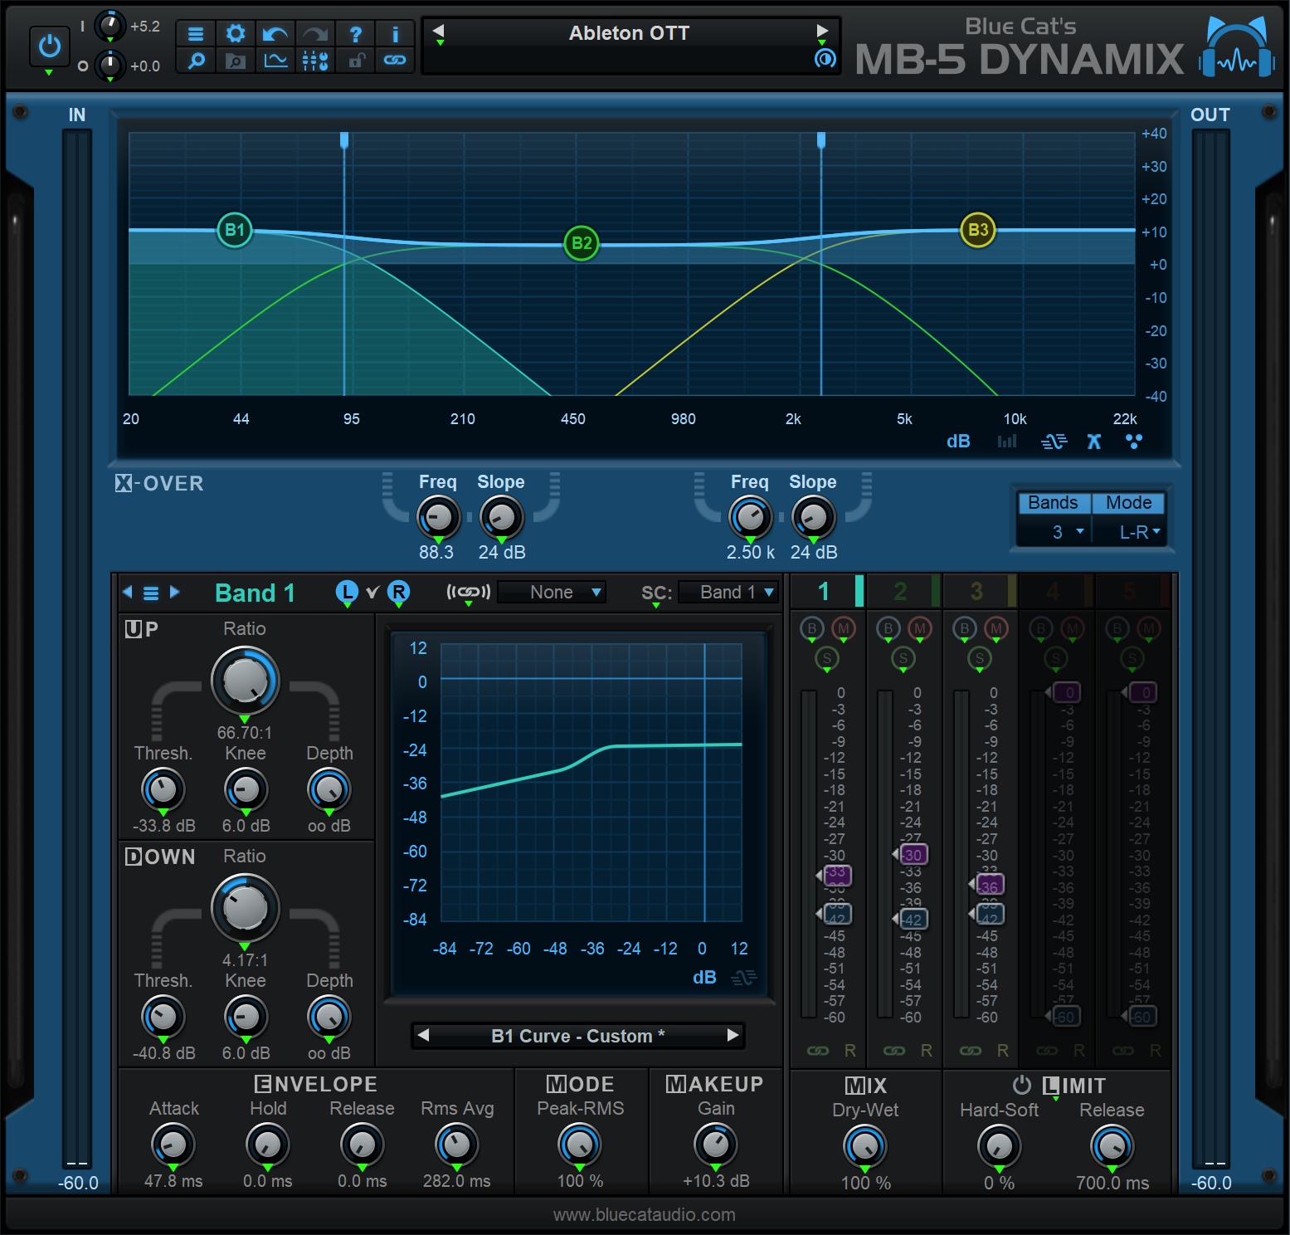Click the three-dots icon below graph
This screenshot has height=1235, width=1290.
coord(1134,442)
